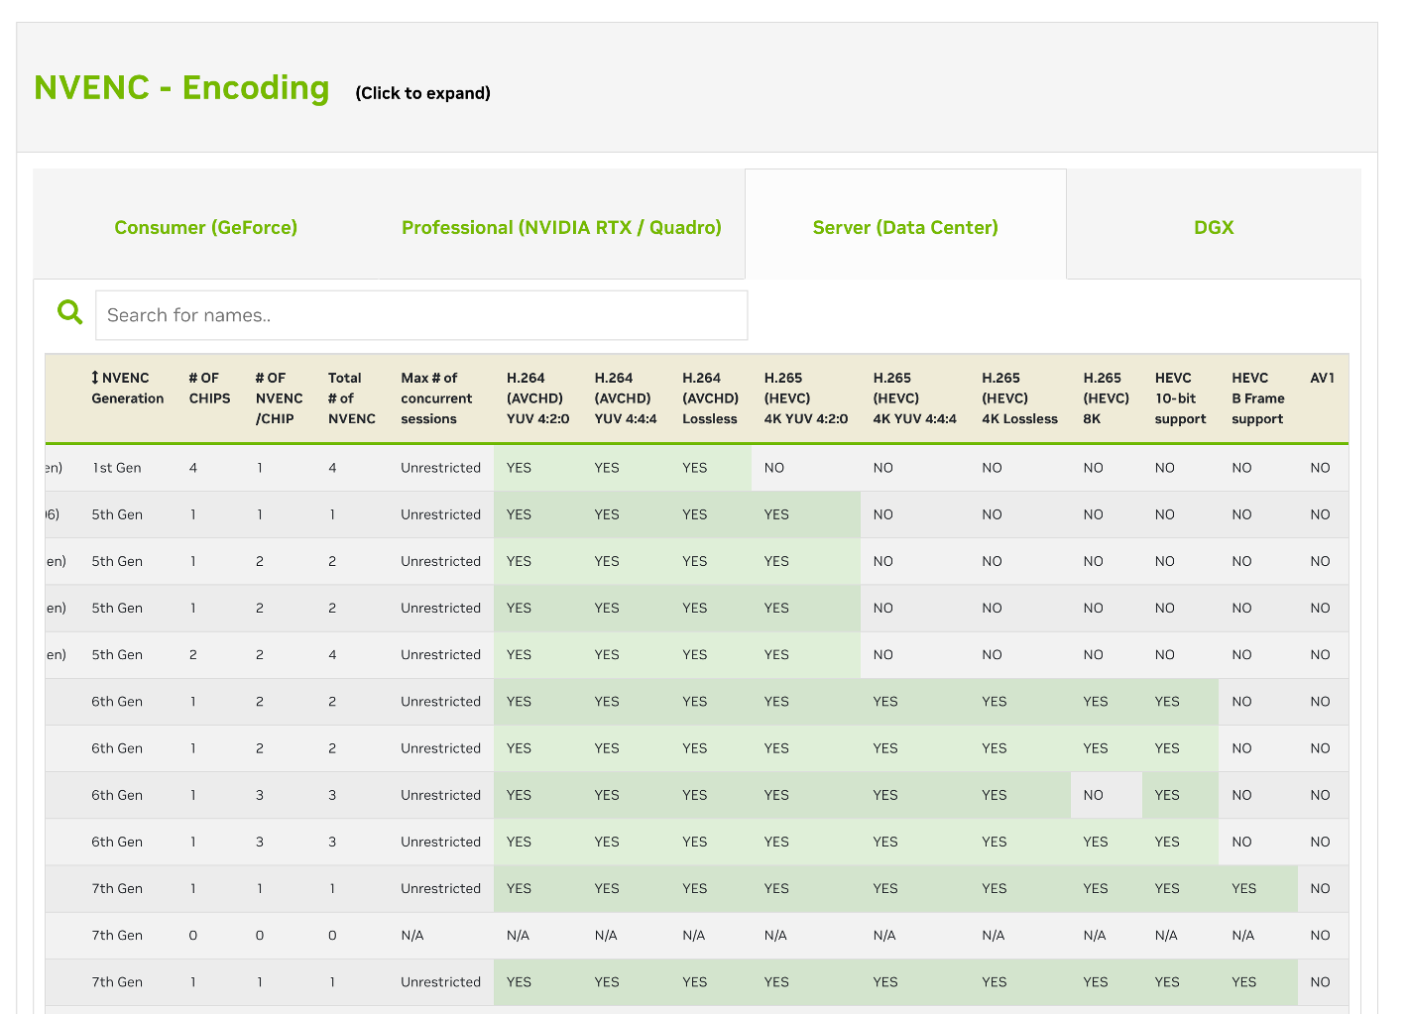Switch to Professional (NVIDIA RTX / Quadro) tab
The height and width of the screenshot is (1015, 1408).
tap(561, 227)
